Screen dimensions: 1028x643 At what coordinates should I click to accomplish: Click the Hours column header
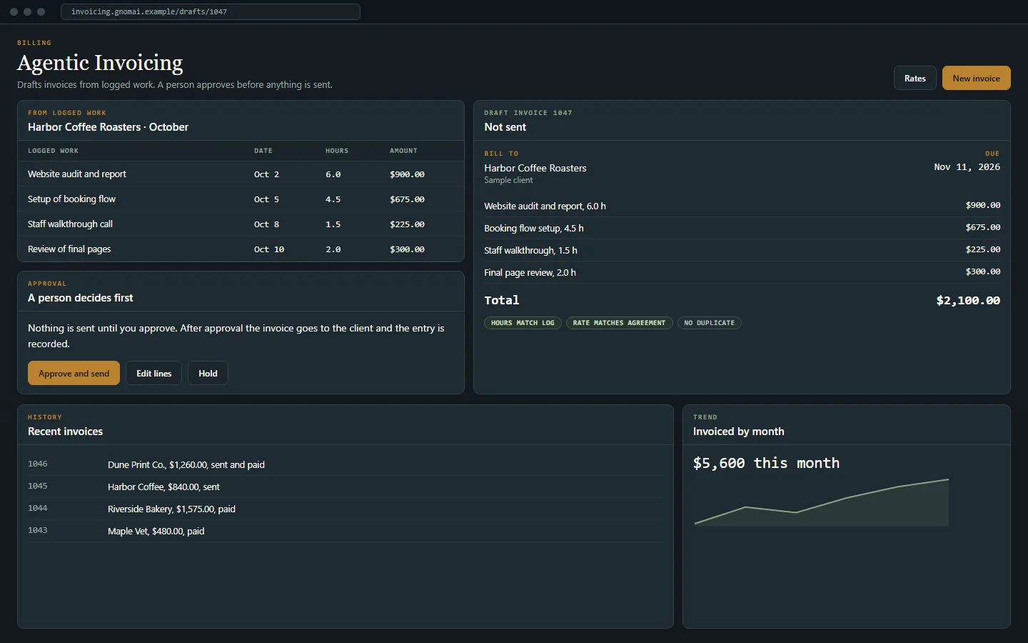[x=337, y=151]
